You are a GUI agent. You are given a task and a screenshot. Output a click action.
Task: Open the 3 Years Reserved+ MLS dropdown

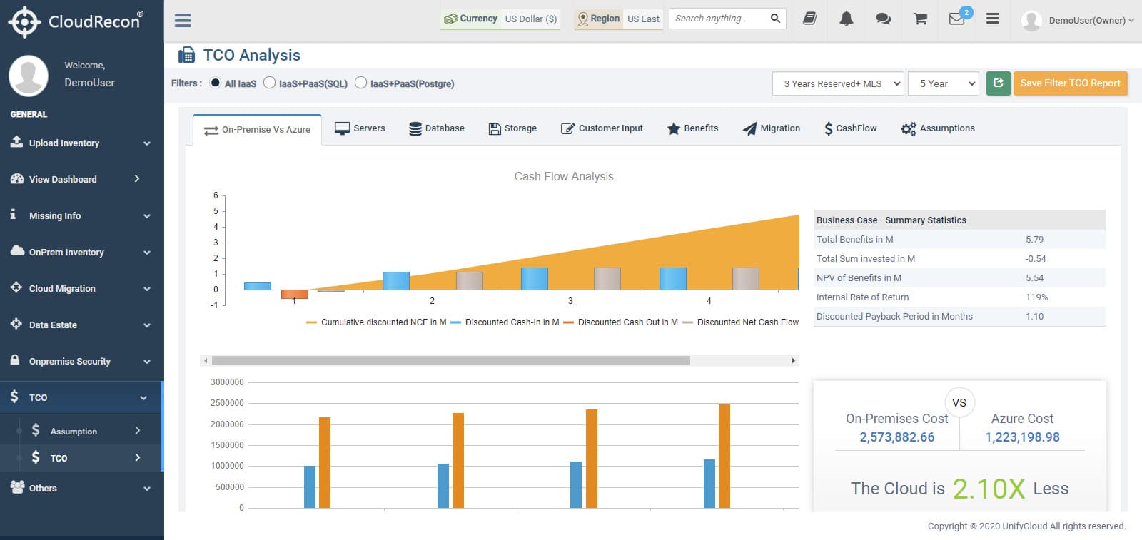839,83
